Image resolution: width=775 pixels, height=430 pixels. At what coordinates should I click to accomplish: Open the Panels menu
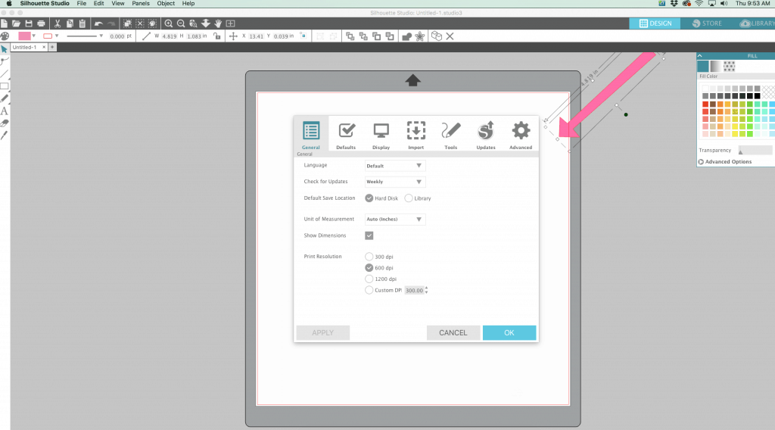pos(141,4)
